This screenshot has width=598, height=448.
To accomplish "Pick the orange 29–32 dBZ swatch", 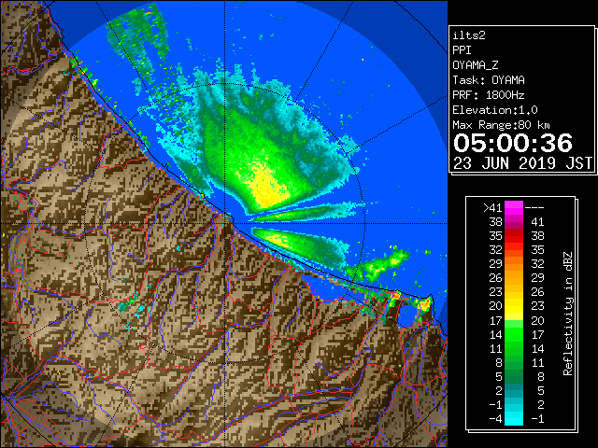I will click(x=514, y=264).
